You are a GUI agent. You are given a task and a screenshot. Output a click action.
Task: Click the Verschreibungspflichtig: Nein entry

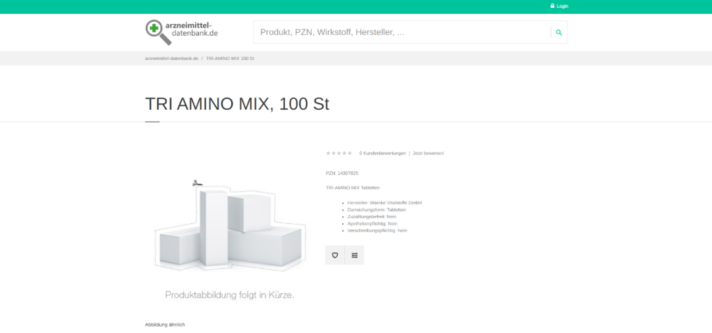click(x=377, y=231)
